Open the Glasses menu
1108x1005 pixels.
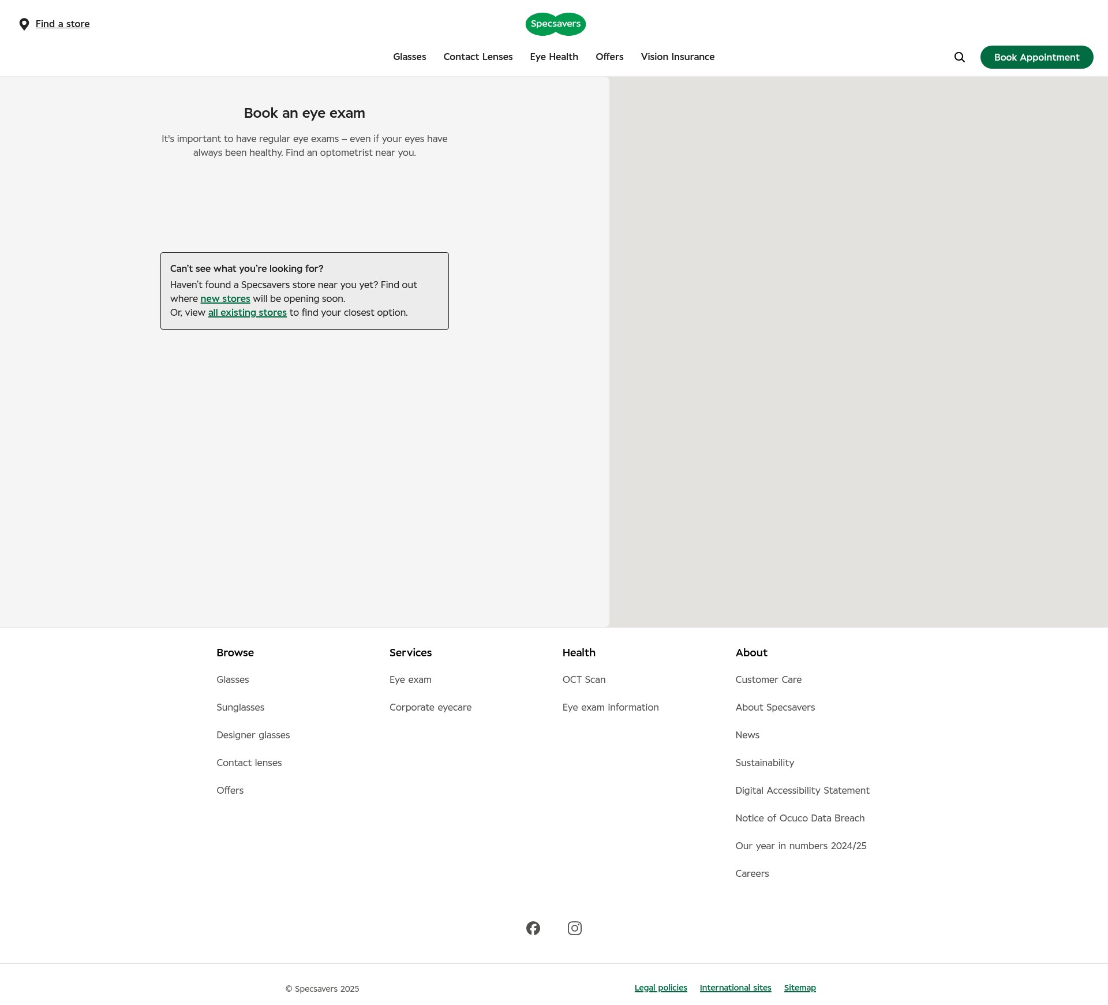click(x=410, y=57)
